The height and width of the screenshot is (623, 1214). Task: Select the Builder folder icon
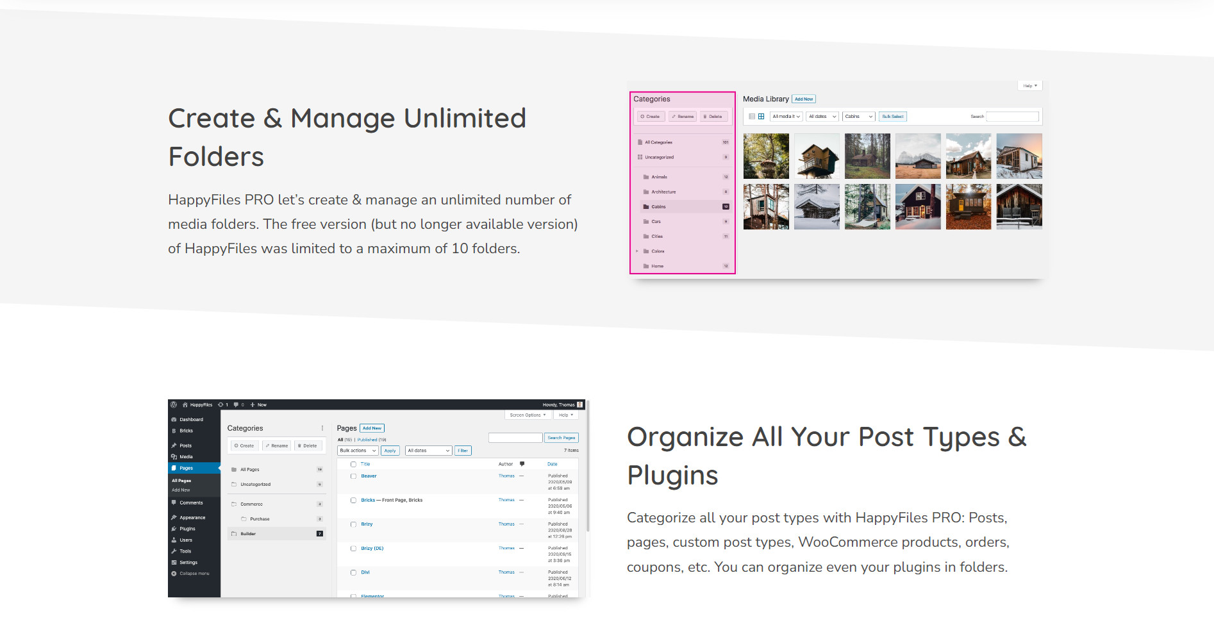pos(234,533)
